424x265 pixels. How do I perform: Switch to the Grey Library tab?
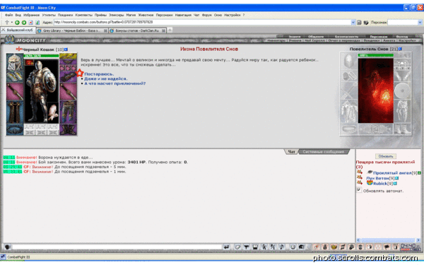click(x=72, y=30)
